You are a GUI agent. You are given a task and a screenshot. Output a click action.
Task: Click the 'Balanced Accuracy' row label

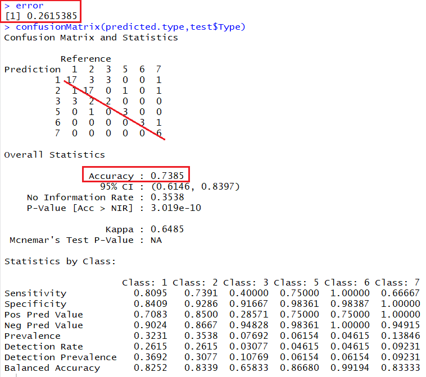point(52,368)
